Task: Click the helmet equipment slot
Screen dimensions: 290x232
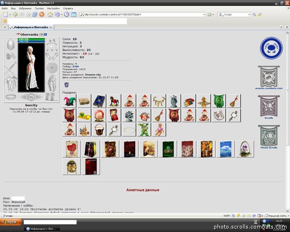Action: 11,44
